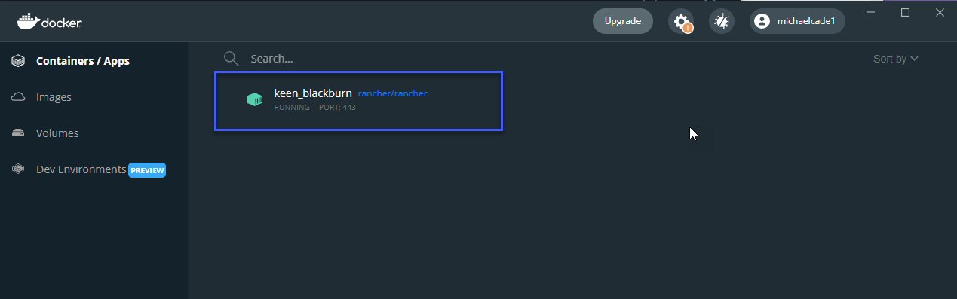Click the Volumes drive icon

point(19,133)
